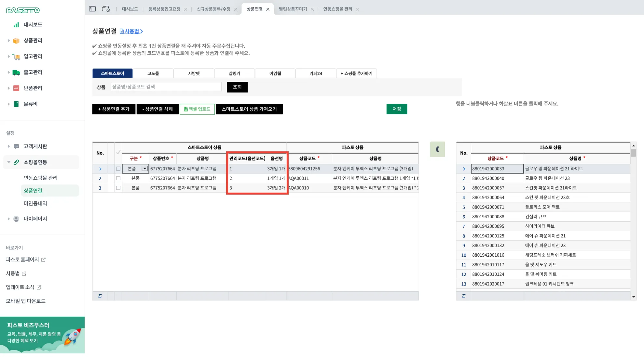Click the left arrow transfer button
Viewport: 644px width, 357px height.
(x=437, y=149)
